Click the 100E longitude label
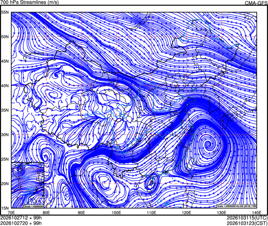The width and height of the screenshot is (268, 226). pyautogui.click(x=117, y=213)
